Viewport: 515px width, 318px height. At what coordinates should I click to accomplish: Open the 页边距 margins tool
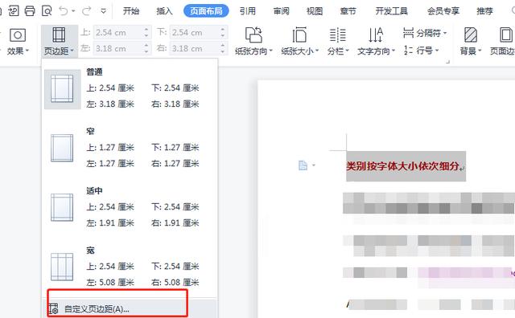point(59,41)
